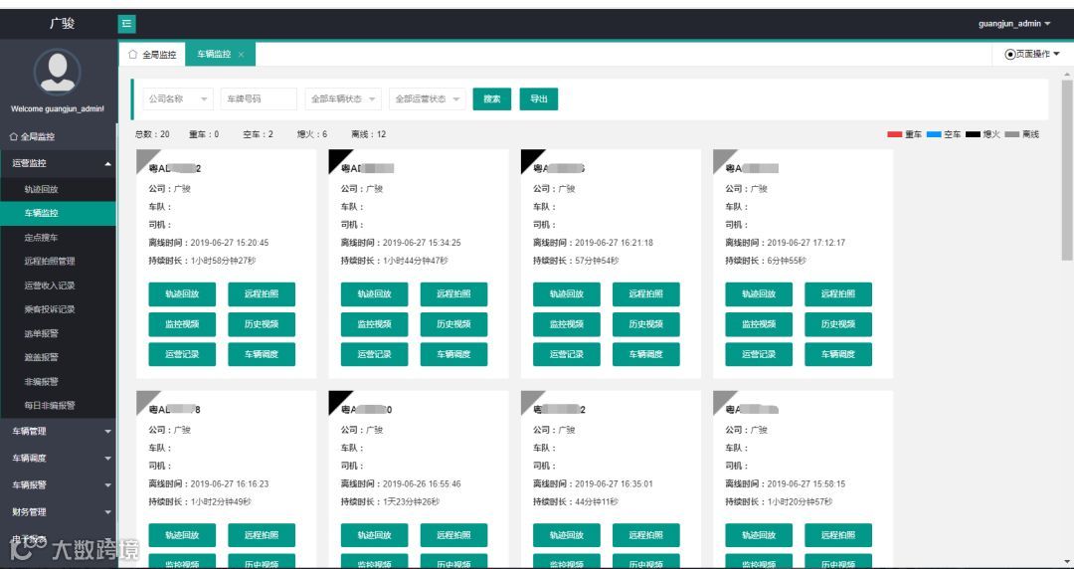The height and width of the screenshot is (569, 1074).
Task: Click 车辆调度 on card offline 17:12:17
Action: pos(838,354)
